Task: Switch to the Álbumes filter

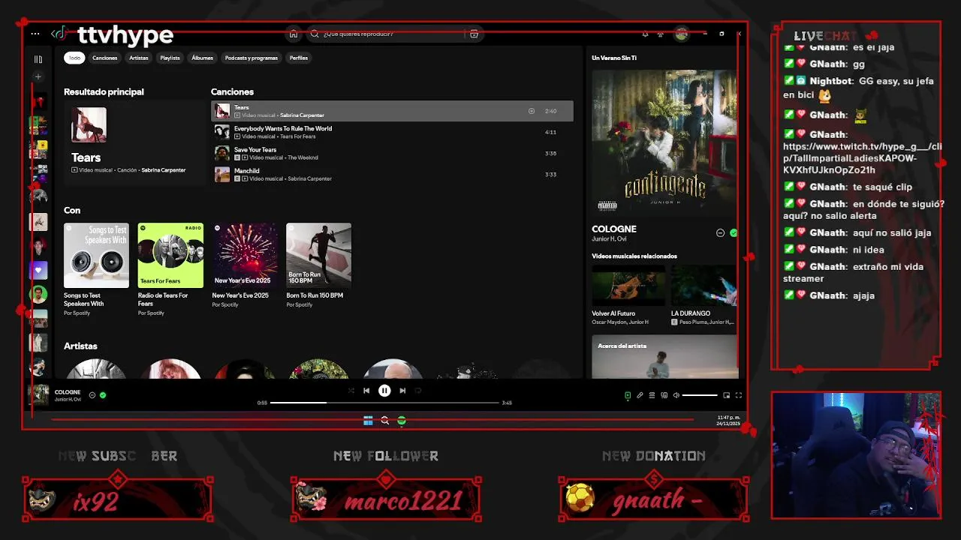Action: 203,58
